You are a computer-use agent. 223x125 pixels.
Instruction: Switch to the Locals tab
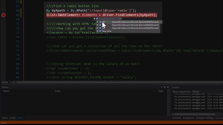12,118
